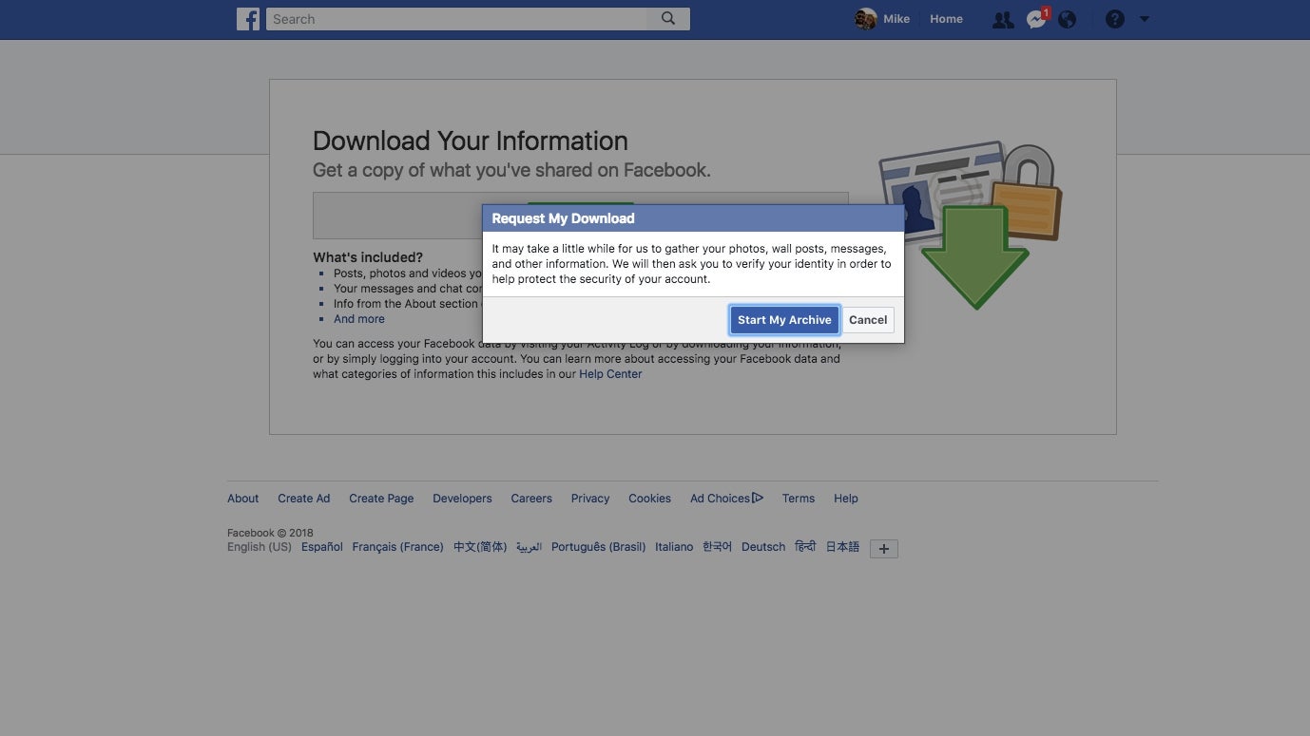Viewport: 1310px width, 736px height.
Task: Open the Messenger messages icon
Action: [x=1036, y=19]
